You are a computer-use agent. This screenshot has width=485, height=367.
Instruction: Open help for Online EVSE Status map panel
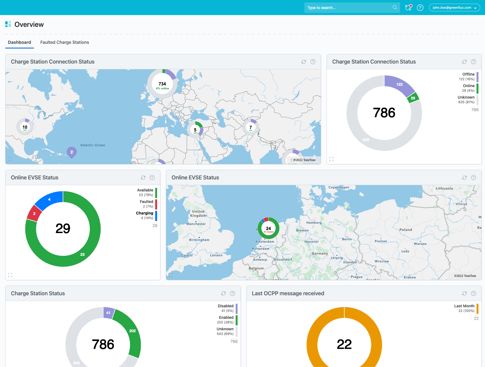pyautogui.click(x=474, y=177)
